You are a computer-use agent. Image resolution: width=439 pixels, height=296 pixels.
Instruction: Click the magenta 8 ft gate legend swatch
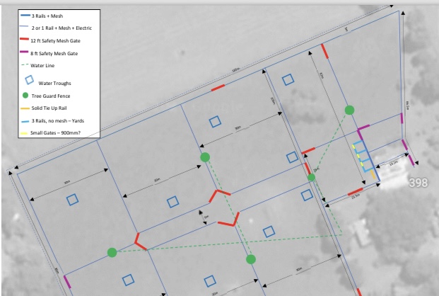click(x=27, y=52)
